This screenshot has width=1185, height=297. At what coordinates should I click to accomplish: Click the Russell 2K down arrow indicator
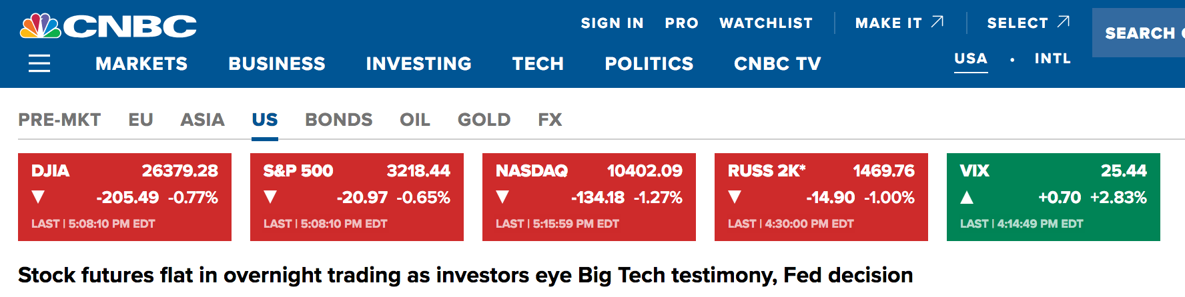tap(735, 197)
